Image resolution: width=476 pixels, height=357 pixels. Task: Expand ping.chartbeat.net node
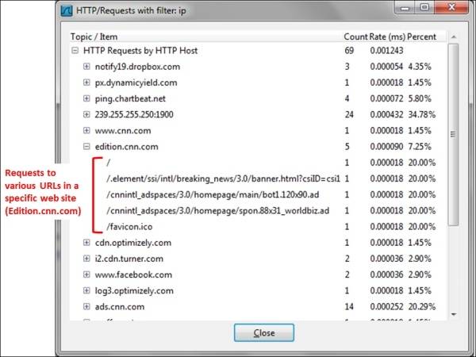click(x=86, y=98)
